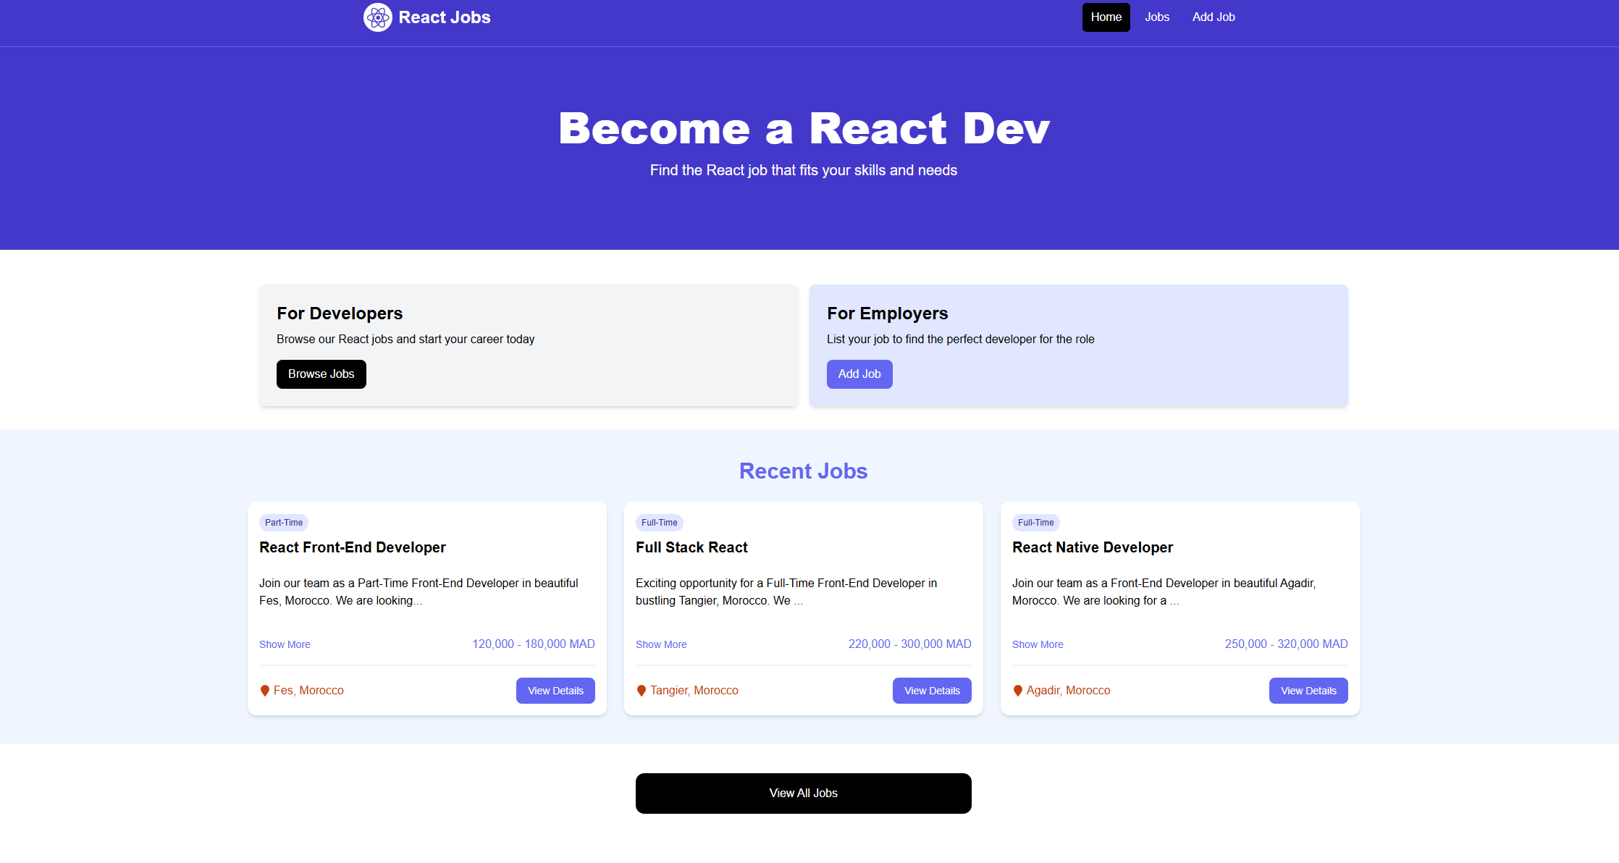
Task: Click the hero subtitle about skills and needs
Action: pyautogui.click(x=804, y=170)
